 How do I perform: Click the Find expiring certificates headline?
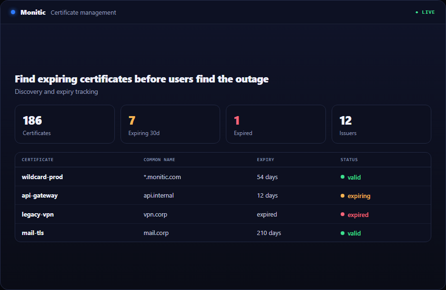(x=142, y=79)
